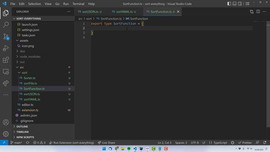Open File Explorer from Windows taskbar

(123, 149)
